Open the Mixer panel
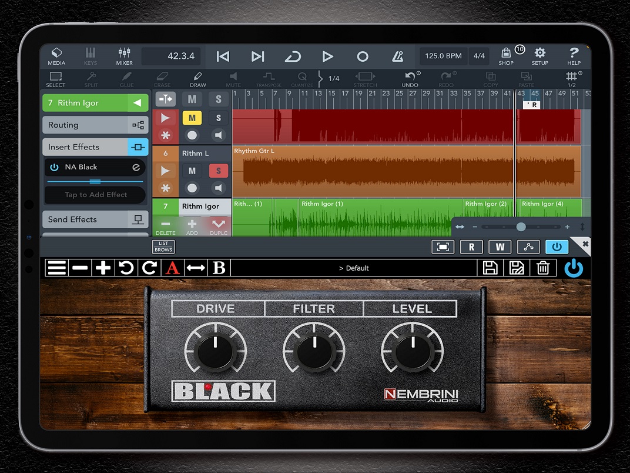The width and height of the screenshot is (630, 473). click(x=124, y=56)
